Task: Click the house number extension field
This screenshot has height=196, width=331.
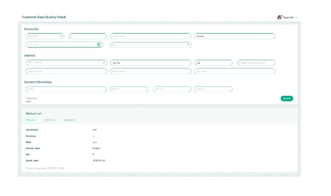Action: (x=257, y=62)
